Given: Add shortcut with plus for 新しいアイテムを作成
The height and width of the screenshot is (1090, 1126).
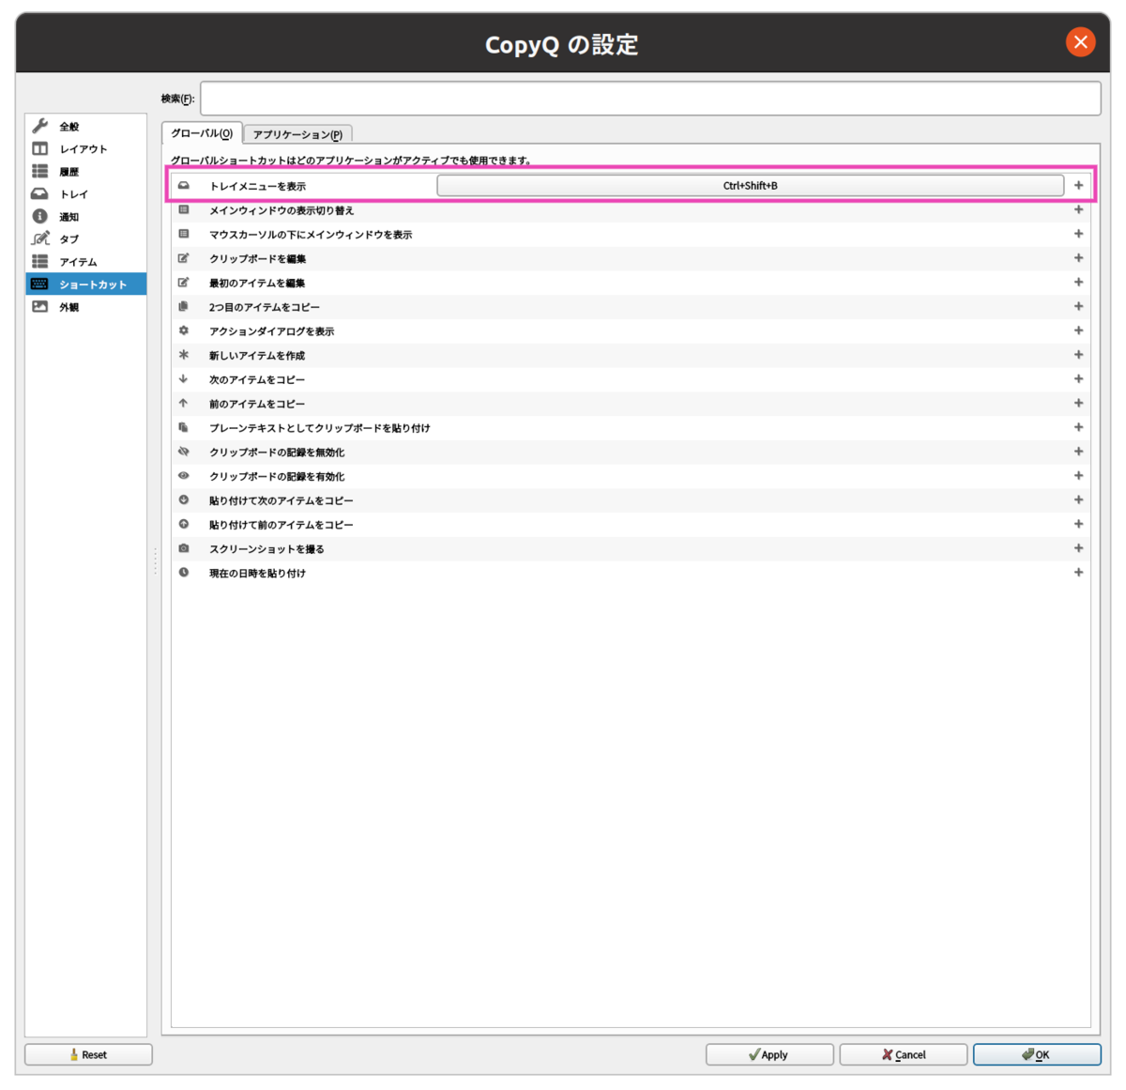Looking at the screenshot, I should click(x=1078, y=355).
